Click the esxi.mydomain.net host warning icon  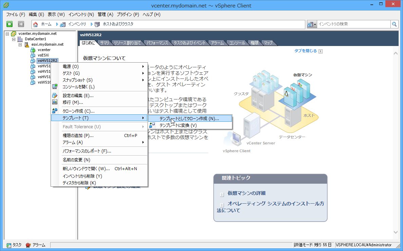[x=27, y=44]
